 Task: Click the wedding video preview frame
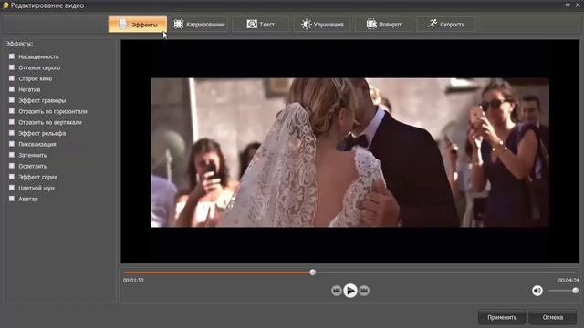(x=349, y=152)
